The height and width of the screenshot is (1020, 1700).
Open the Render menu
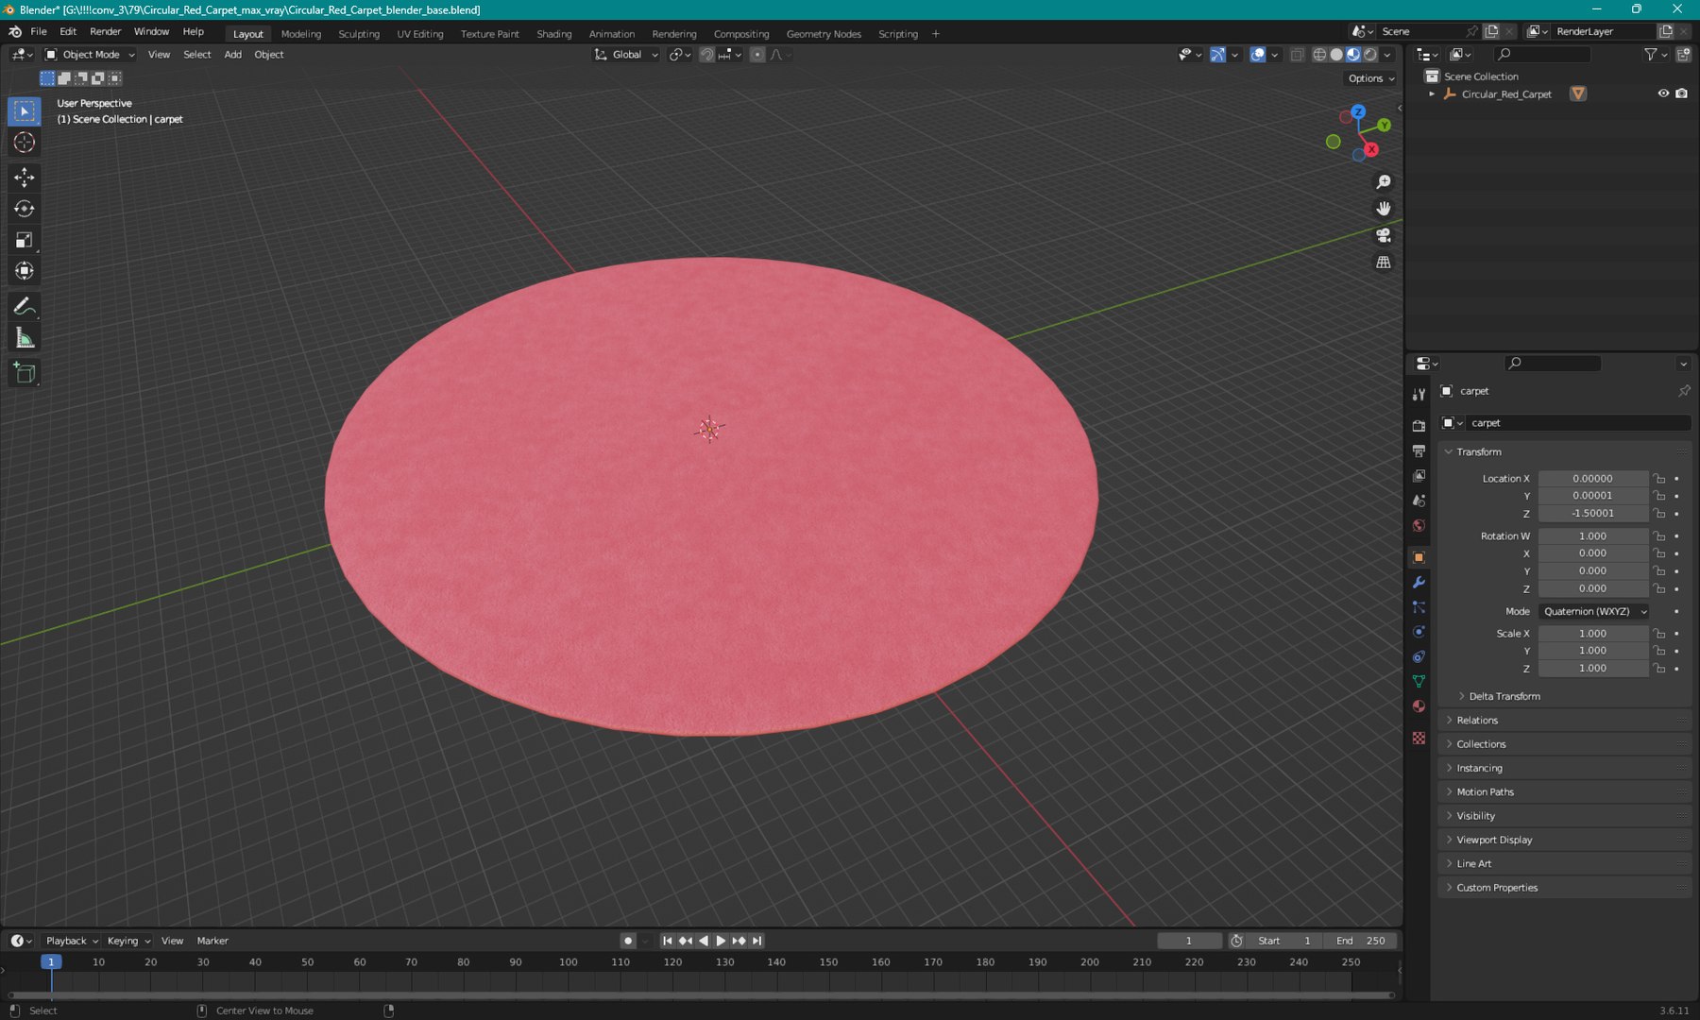(x=105, y=31)
